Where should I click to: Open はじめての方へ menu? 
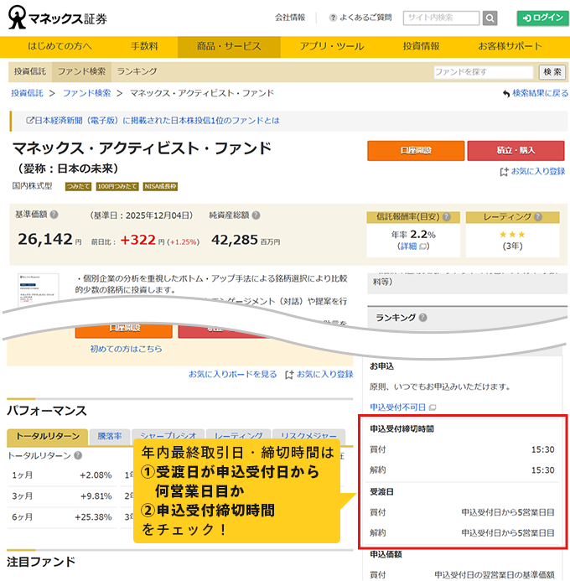coord(60,46)
